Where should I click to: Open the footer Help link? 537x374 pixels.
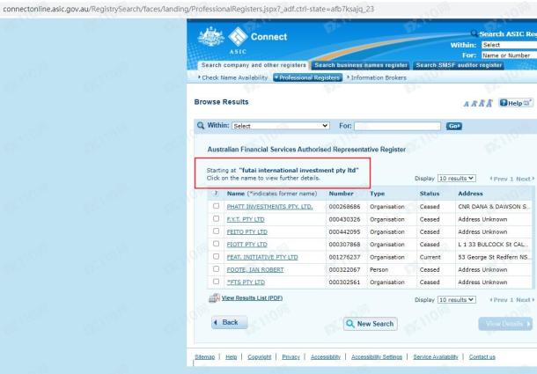(232, 357)
